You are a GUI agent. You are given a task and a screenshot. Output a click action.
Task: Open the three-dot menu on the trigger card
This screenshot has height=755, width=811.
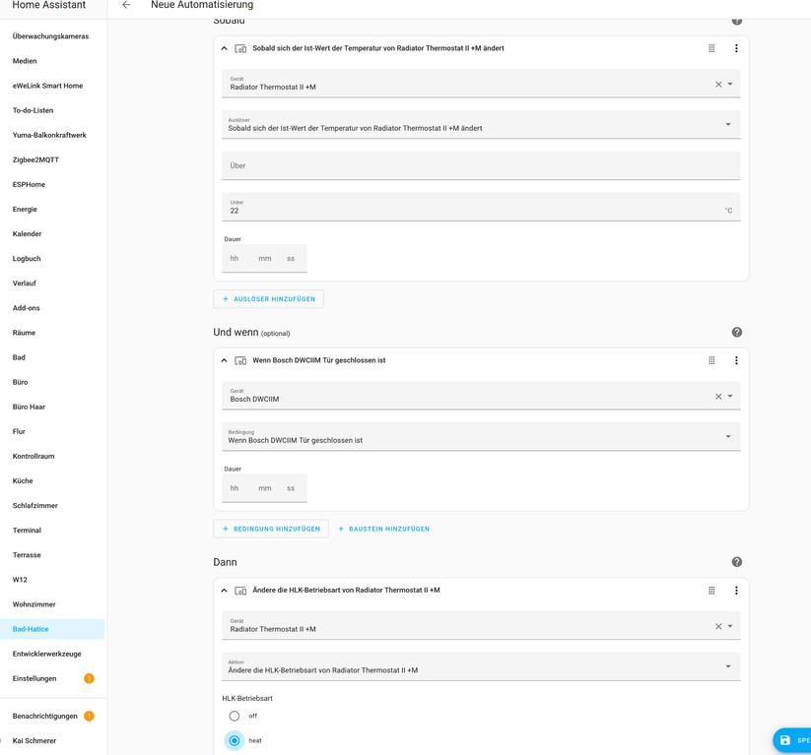[x=736, y=47]
